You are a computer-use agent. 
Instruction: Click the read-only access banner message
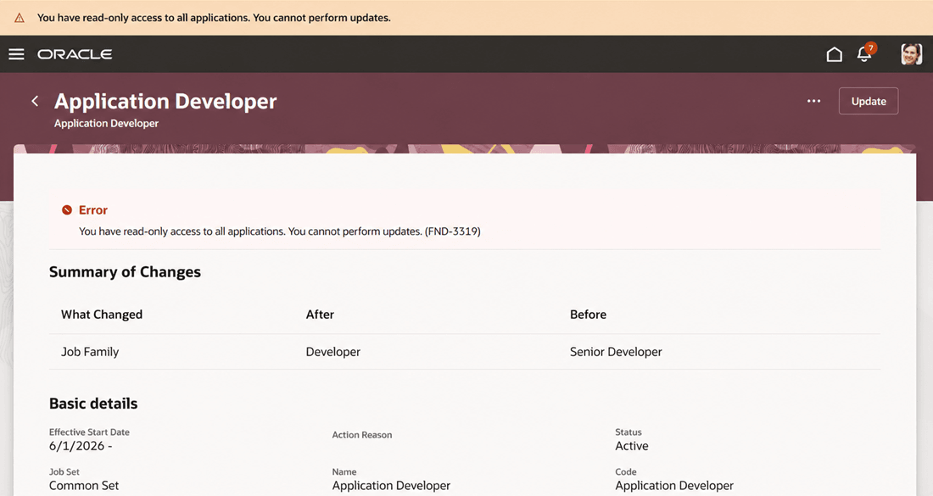coord(215,18)
